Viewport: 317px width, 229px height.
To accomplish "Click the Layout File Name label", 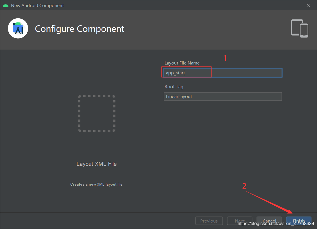I will [x=182, y=63].
